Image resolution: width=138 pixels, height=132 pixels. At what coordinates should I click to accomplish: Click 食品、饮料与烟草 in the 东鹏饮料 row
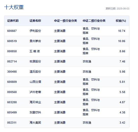[x=91, y=112]
